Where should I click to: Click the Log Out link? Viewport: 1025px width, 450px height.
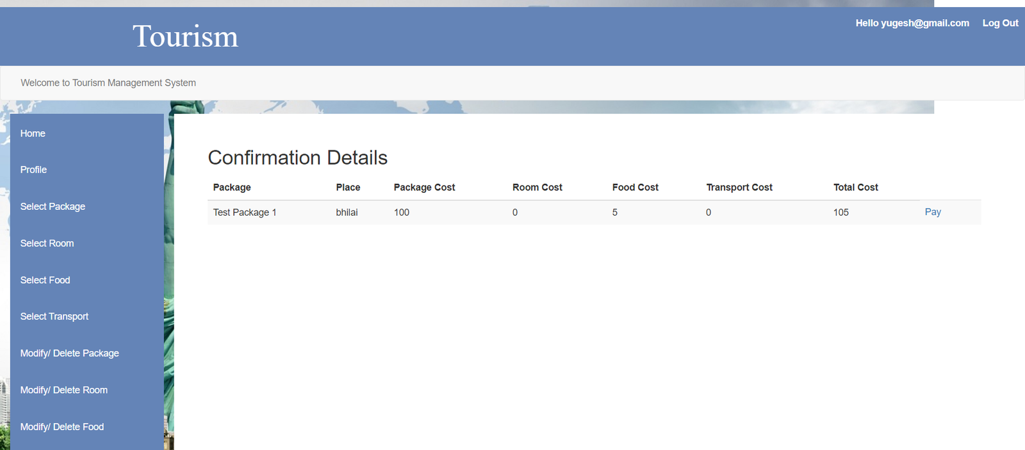[1000, 23]
